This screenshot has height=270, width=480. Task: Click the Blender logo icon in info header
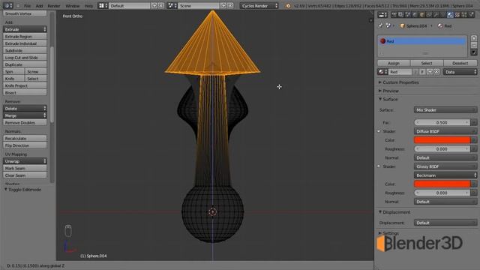[288, 6]
